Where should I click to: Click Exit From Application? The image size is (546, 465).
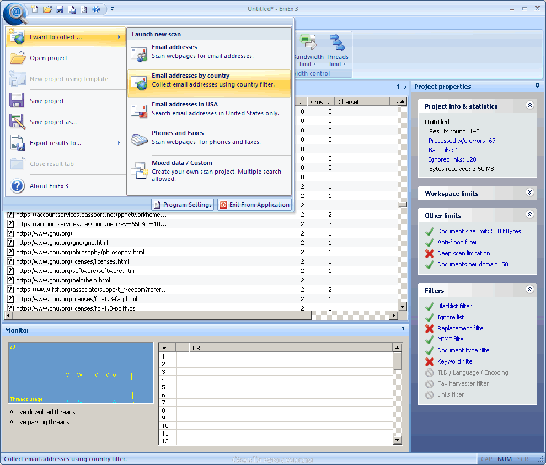255,205
